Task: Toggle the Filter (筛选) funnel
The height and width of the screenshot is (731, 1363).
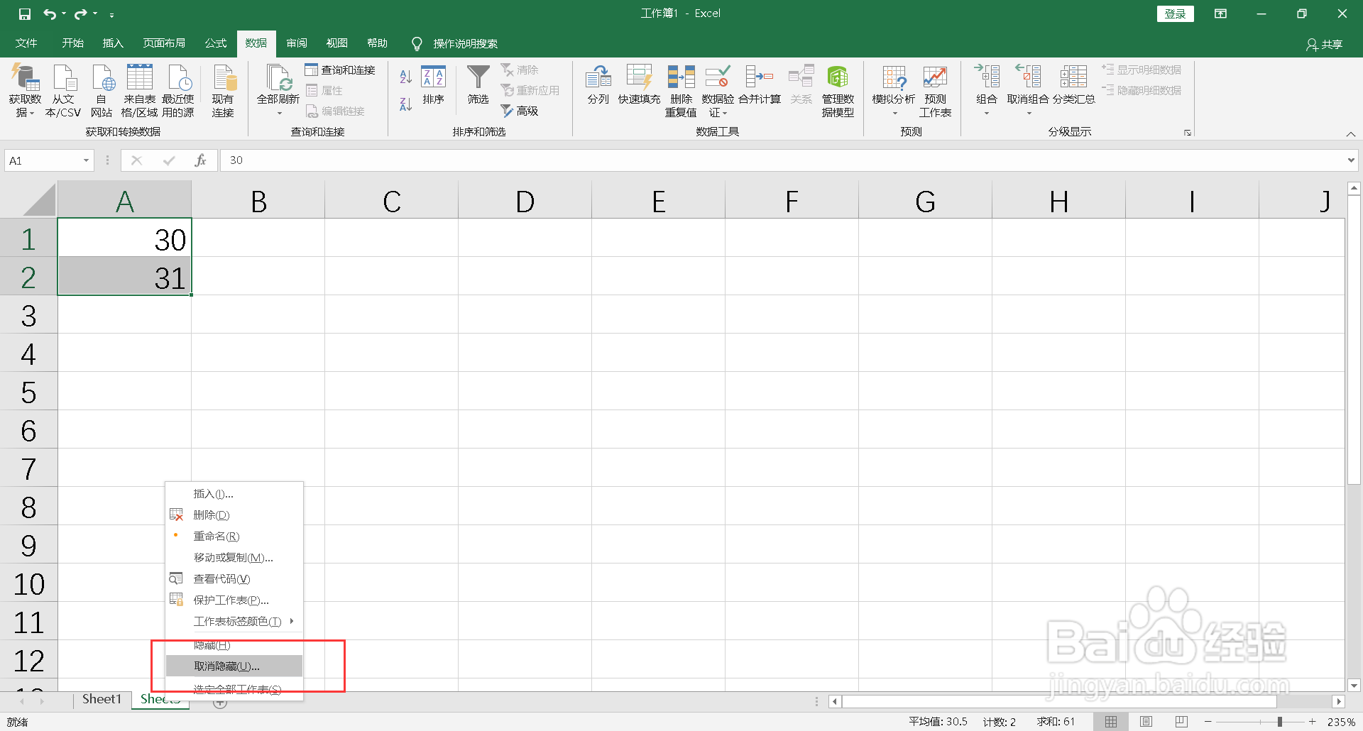Action: [x=478, y=85]
